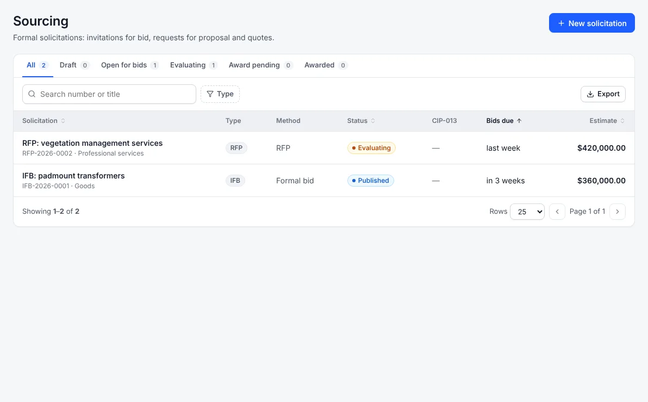Sort by the Solicitation column

tap(44, 121)
